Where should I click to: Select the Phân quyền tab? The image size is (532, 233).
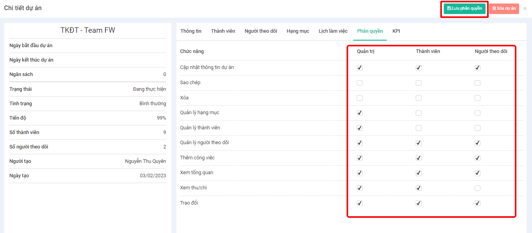370,31
